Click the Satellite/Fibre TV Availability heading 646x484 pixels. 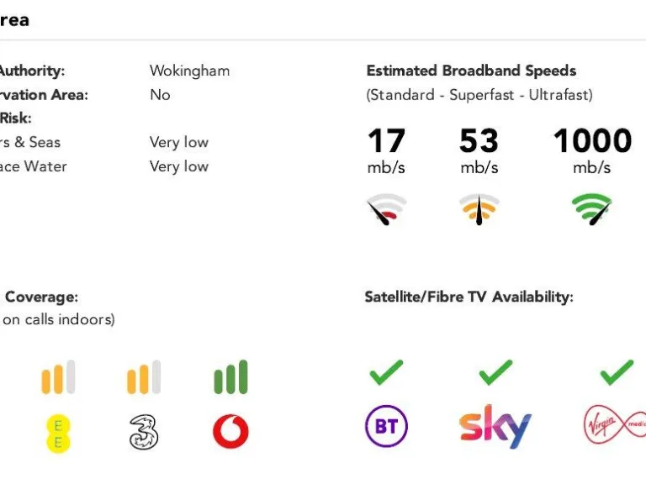pos(469,297)
